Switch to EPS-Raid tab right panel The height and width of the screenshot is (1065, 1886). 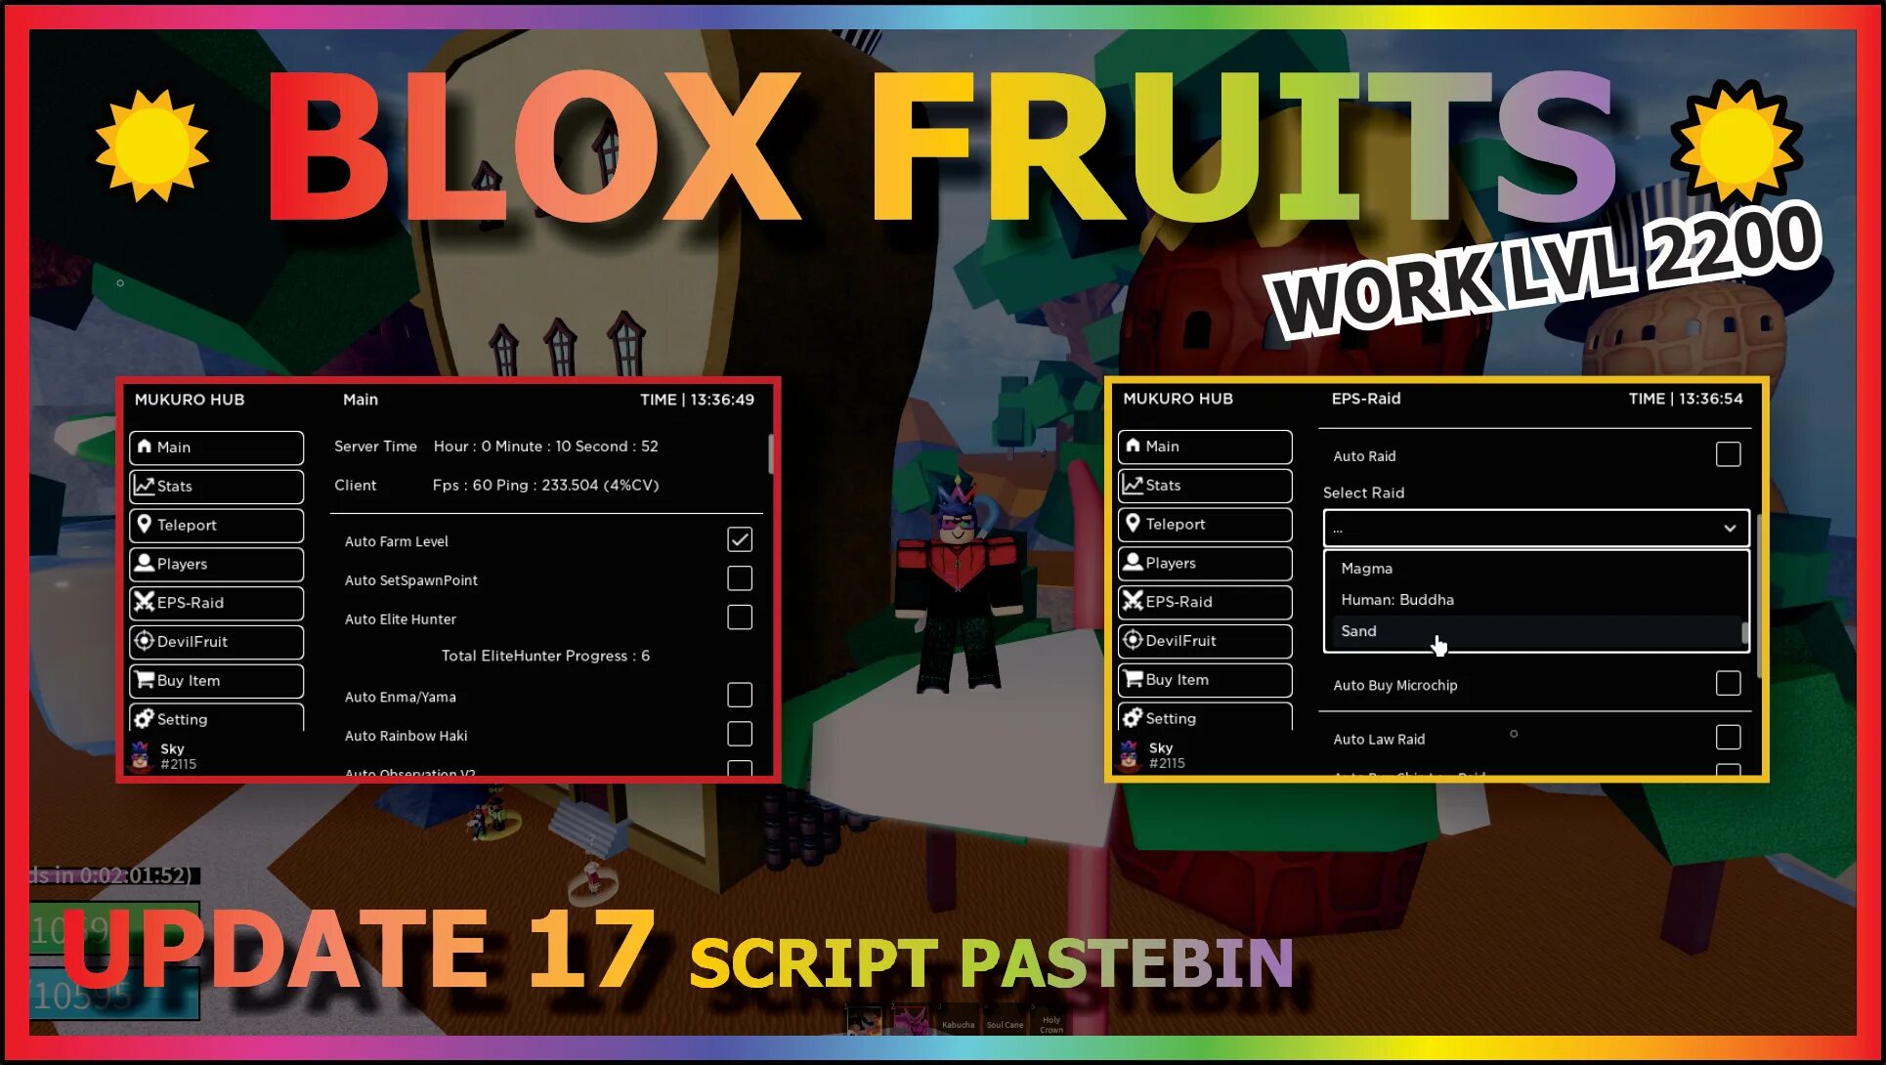[x=1202, y=601]
